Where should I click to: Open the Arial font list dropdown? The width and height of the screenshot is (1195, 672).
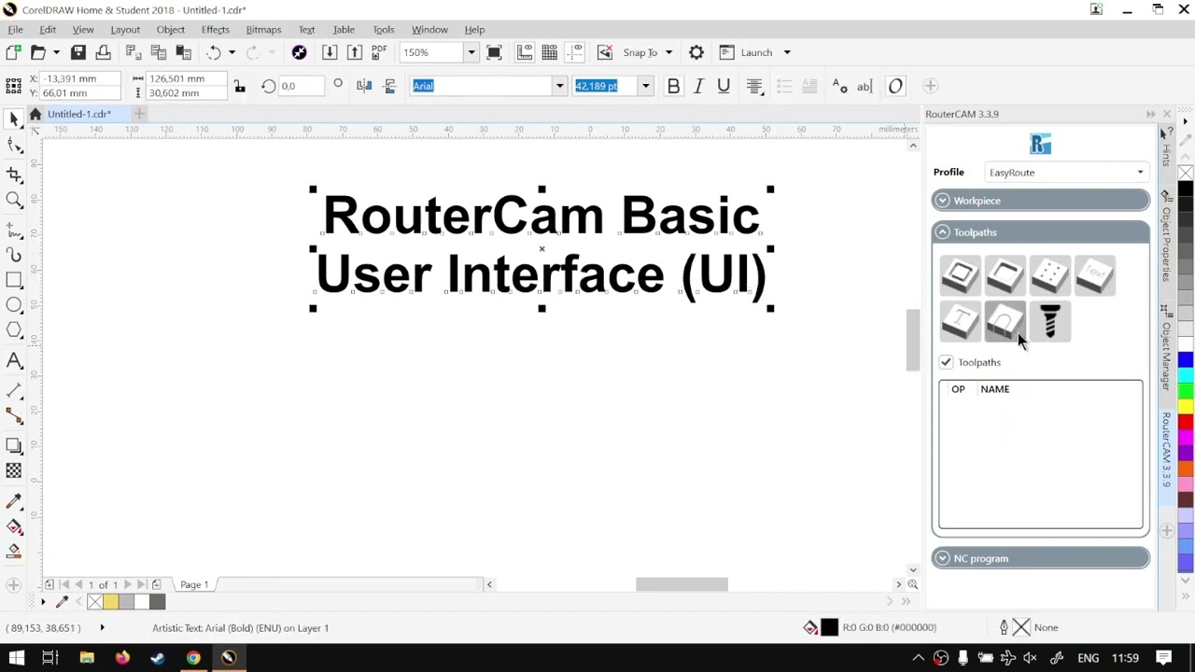click(x=560, y=86)
